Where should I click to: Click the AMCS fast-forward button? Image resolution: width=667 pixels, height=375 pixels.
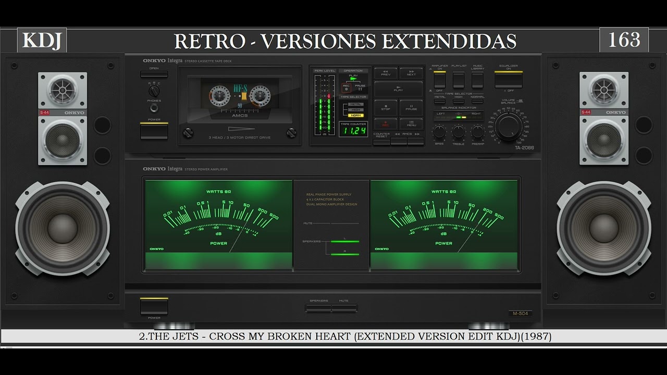pyautogui.click(x=416, y=141)
